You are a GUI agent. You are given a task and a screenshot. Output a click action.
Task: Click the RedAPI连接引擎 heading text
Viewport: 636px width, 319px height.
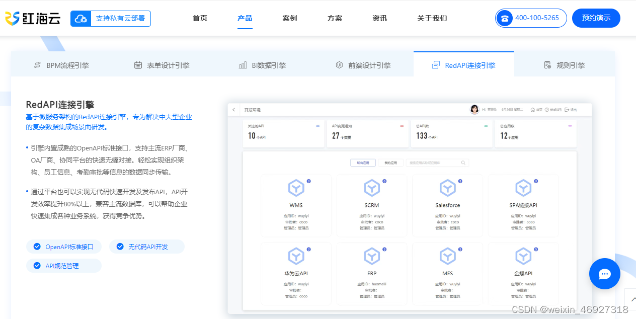pos(60,105)
